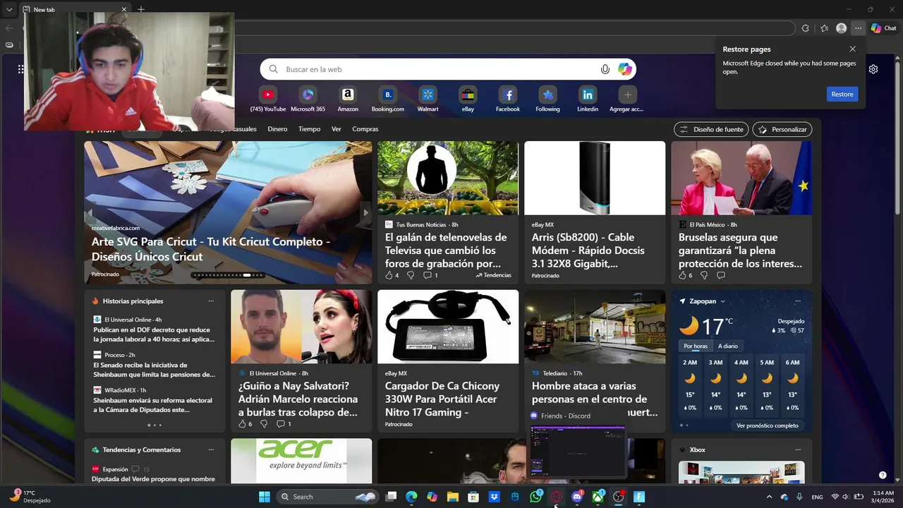Open Arte SVG Para Cricut sponsored story
Viewport: 903px width, 508px height.
(x=211, y=249)
